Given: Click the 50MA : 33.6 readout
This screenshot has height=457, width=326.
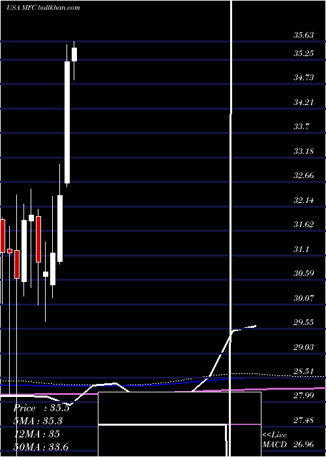Looking at the screenshot, I should pos(40,447).
